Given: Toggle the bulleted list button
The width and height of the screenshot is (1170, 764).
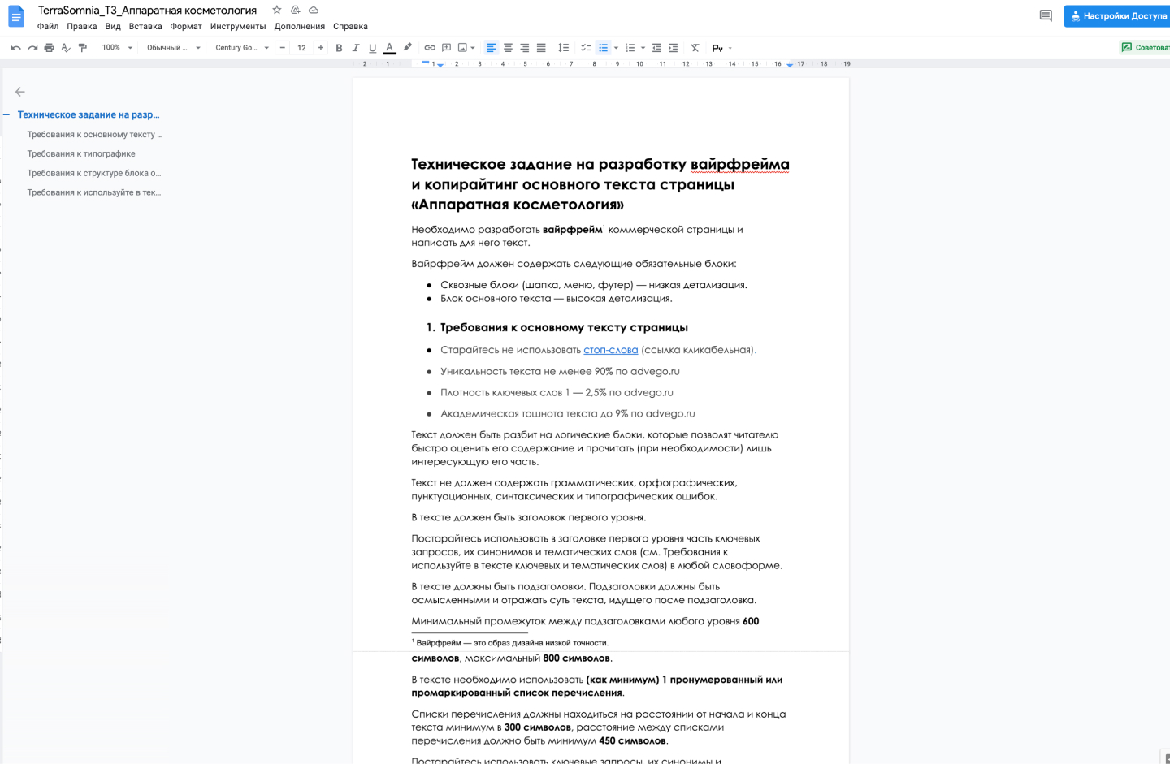Looking at the screenshot, I should point(603,48).
